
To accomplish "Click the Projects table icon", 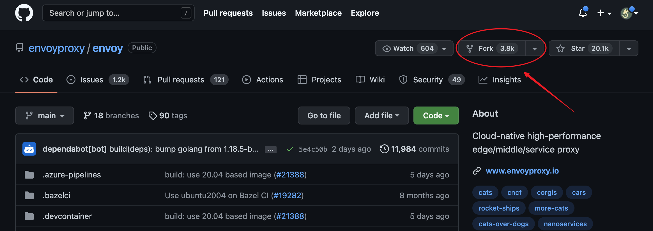I will pyautogui.click(x=302, y=80).
